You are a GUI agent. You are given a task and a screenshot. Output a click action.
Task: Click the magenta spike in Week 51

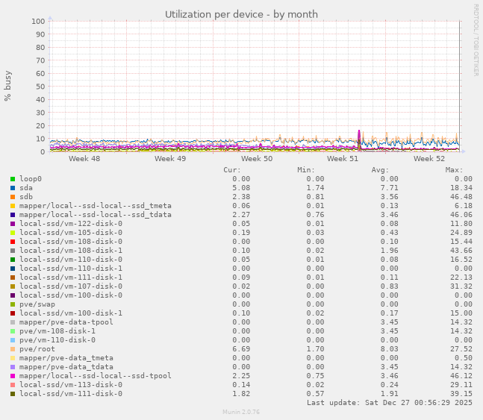(359, 139)
